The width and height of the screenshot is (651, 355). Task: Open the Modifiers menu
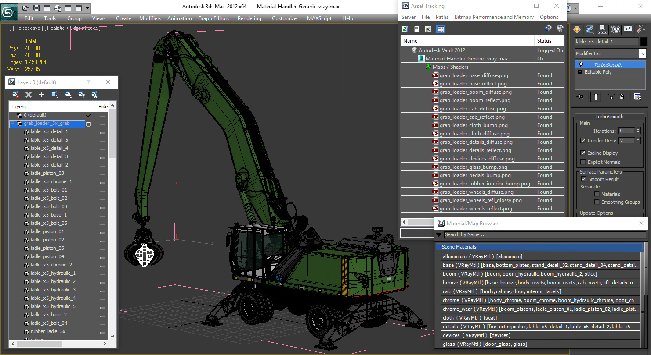click(150, 18)
